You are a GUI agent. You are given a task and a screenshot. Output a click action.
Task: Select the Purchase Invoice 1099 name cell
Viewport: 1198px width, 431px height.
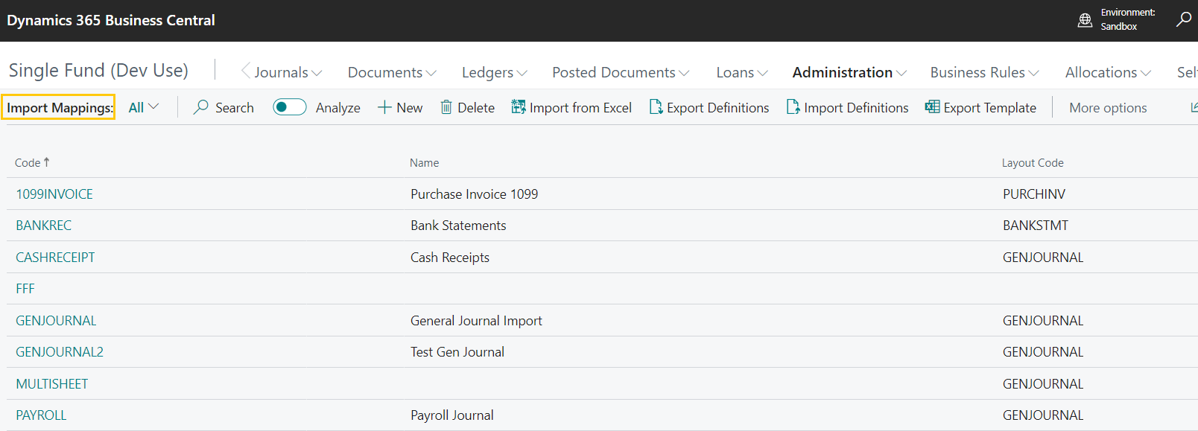(x=474, y=194)
